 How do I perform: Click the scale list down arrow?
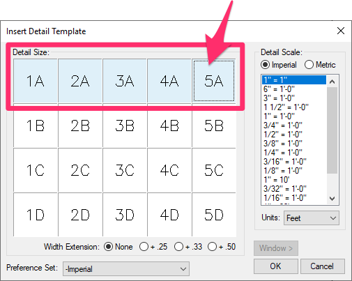[x=332, y=198]
